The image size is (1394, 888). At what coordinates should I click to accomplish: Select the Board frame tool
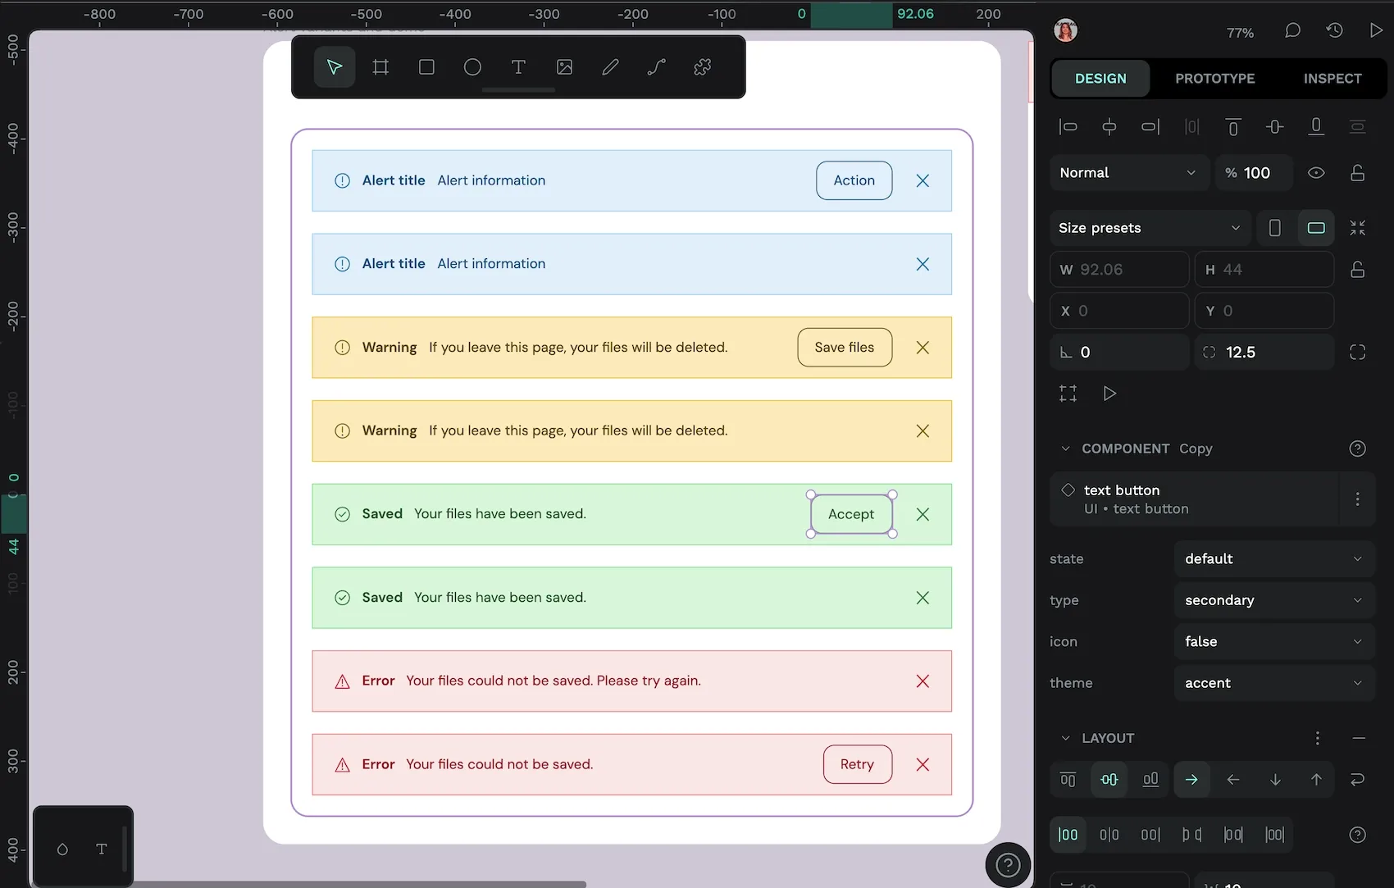pos(380,67)
